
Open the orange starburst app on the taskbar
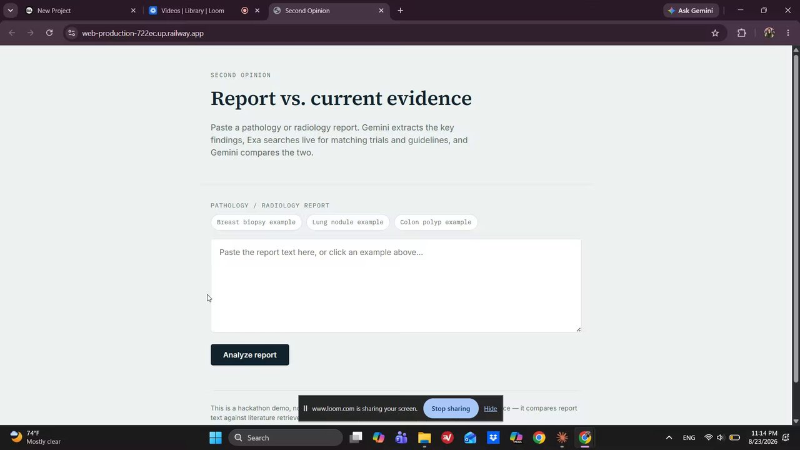click(562, 437)
